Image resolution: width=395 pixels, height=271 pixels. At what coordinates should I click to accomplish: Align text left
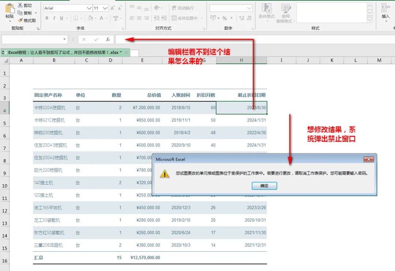(132, 18)
